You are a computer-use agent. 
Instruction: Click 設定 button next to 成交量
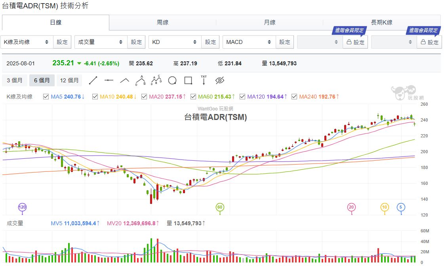click(136, 42)
